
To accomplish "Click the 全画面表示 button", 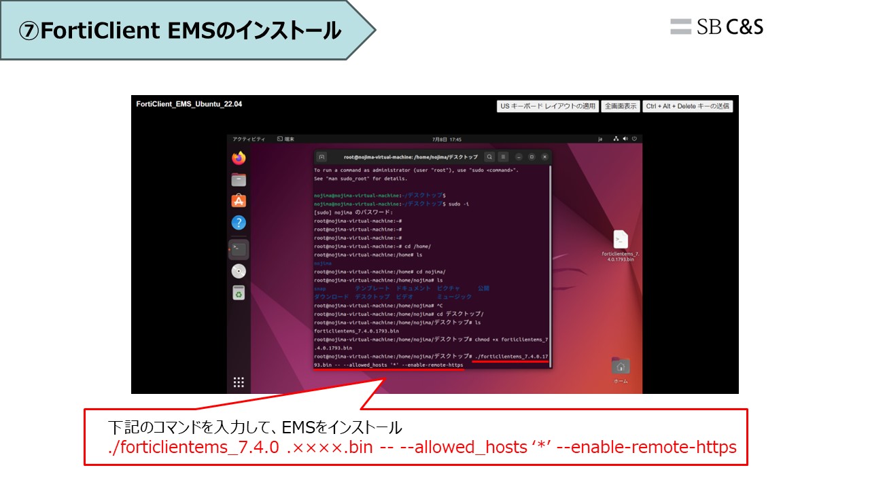I will (621, 106).
